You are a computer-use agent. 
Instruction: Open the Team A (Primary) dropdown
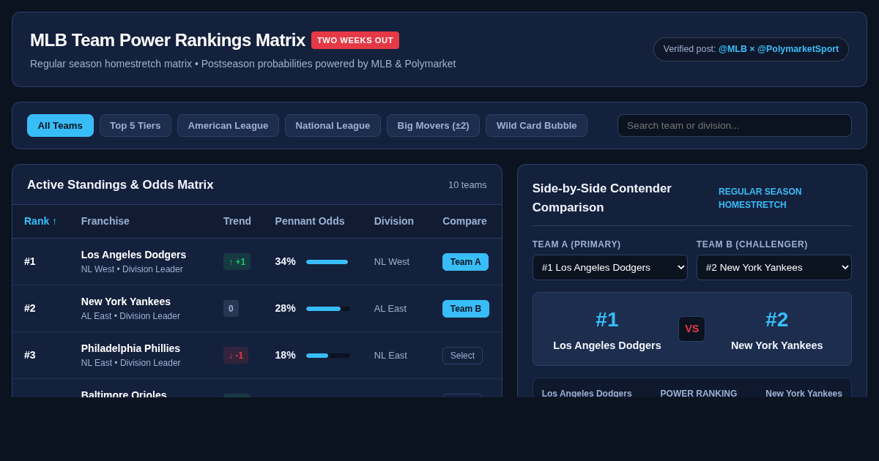(610, 267)
